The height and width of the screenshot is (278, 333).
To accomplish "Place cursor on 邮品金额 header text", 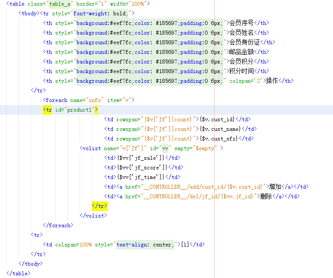I will pyautogui.click(x=241, y=52).
